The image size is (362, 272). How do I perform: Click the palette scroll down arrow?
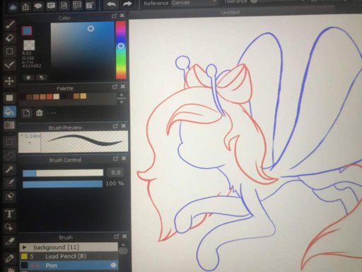(122, 102)
